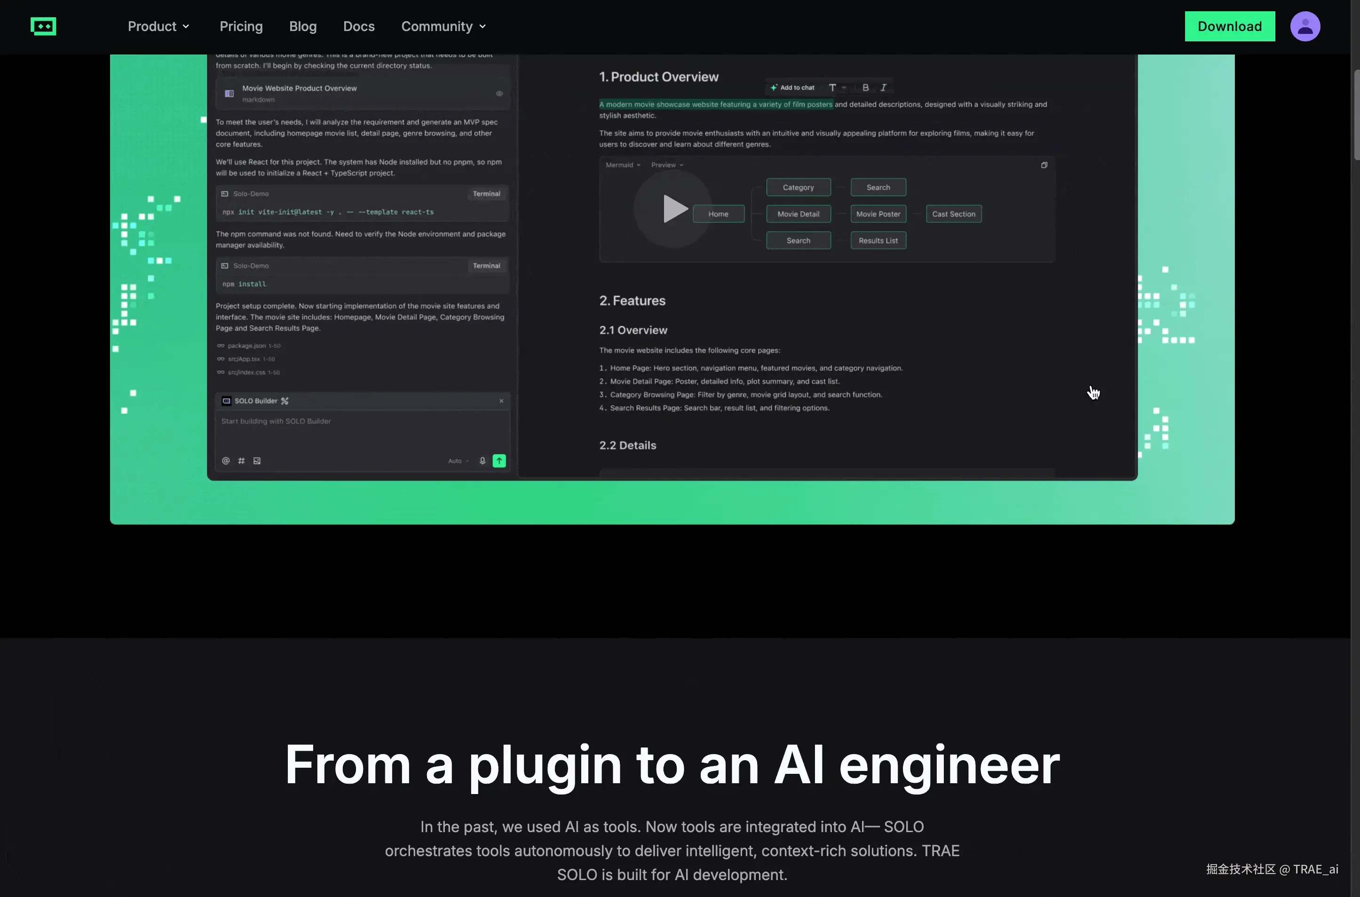The width and height of the screenshot is (1360, 897).
Task: Click the Download button
Action: [1229, 26]
